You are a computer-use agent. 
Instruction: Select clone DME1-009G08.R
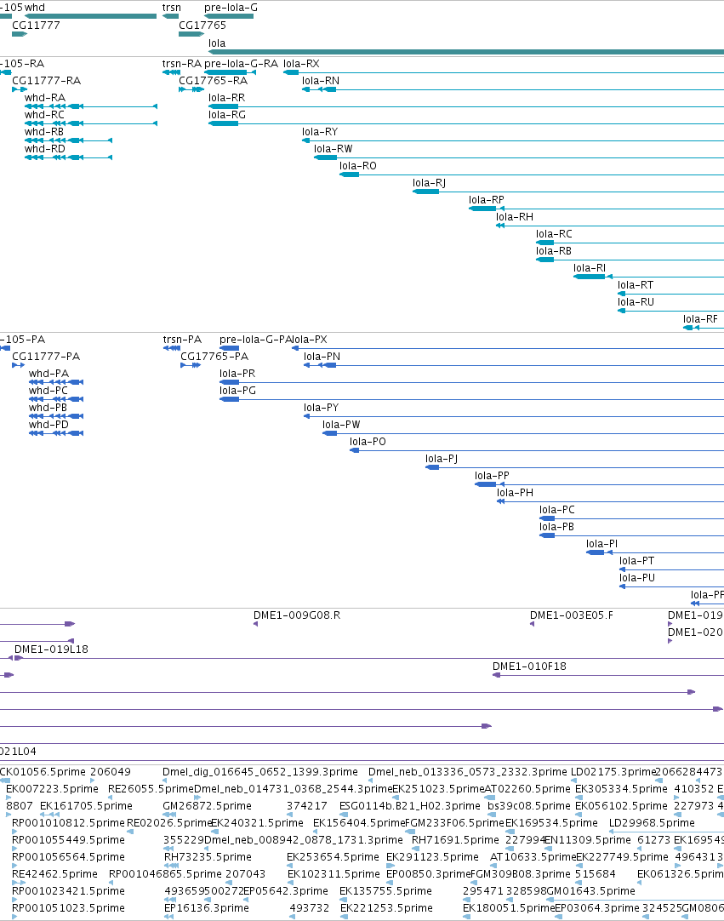point(255,625)
